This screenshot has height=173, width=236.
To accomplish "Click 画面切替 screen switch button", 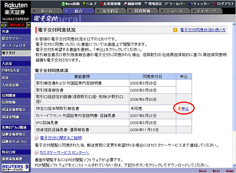I will coord(132,4).
